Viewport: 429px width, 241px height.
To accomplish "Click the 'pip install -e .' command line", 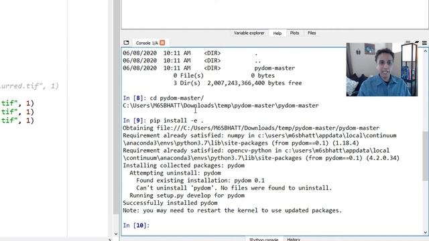I will pos(177,120).
